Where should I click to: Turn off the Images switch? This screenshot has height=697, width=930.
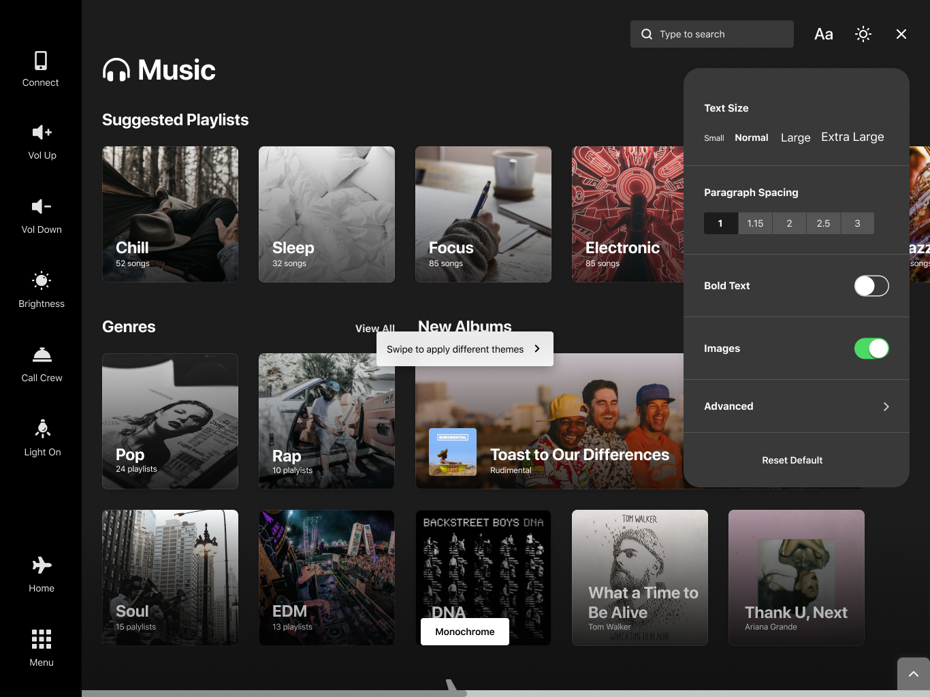tap(871, 348)
